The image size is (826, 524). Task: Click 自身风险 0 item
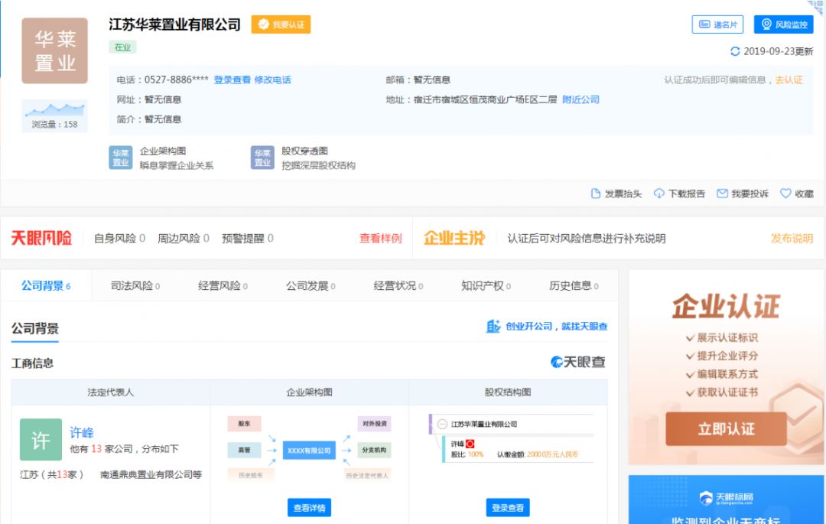click(119, 238)
